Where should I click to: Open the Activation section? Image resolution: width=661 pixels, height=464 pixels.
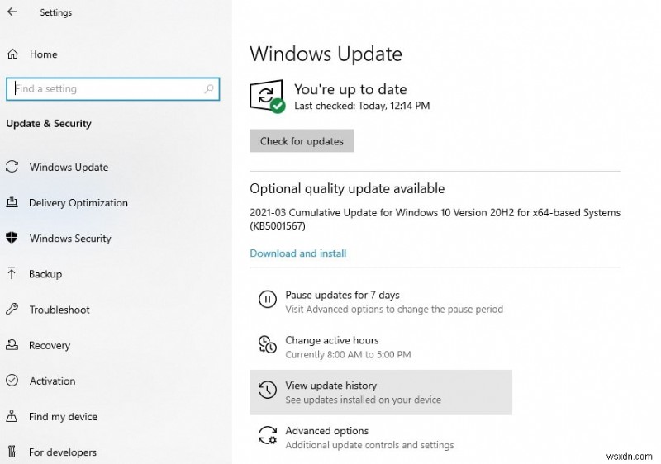click(x=52, y=381)
